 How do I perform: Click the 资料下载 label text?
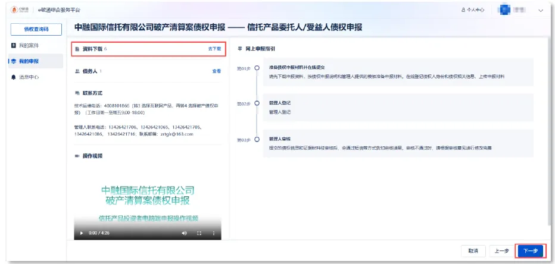(x=92, y=49)
